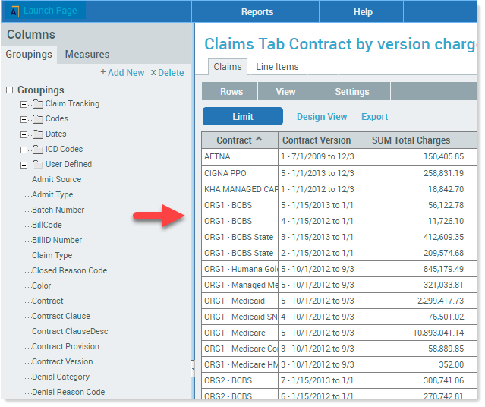Open the Help menu

coord(363,11)
